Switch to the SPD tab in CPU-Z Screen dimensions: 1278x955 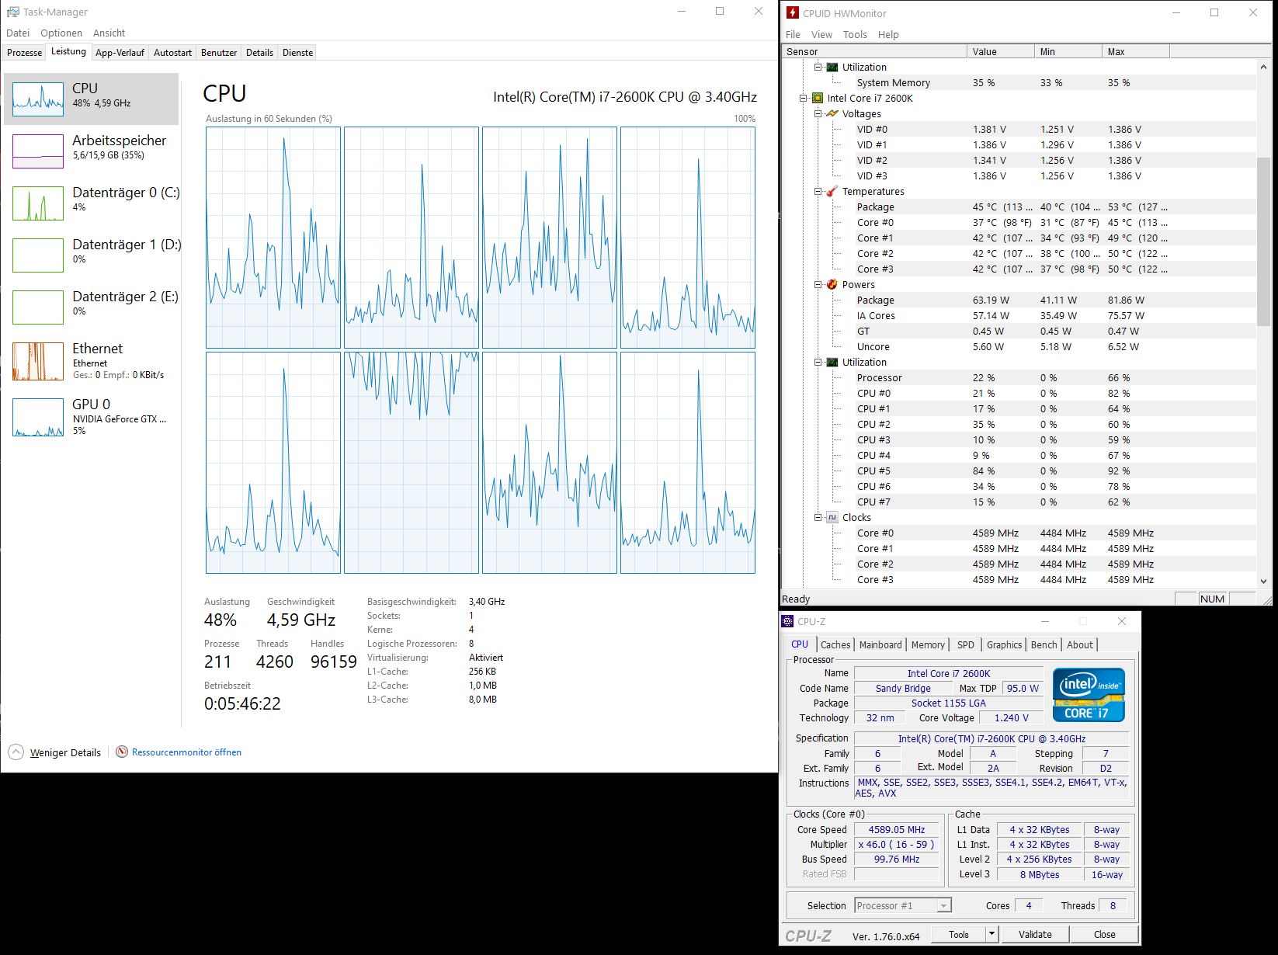pyautogui.click(x=966, y=645)
